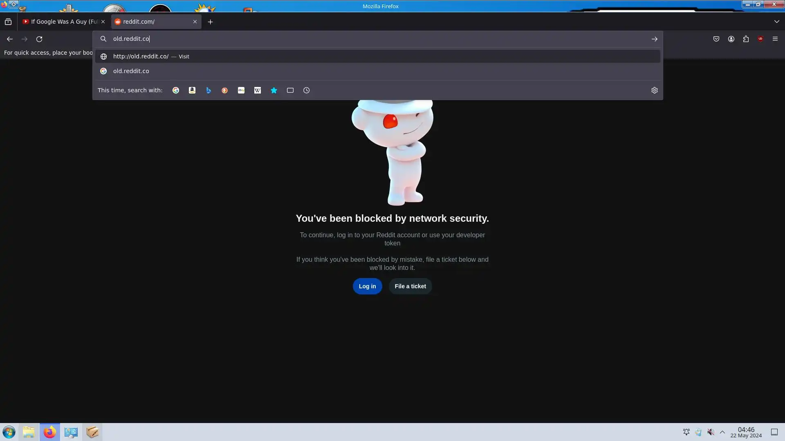This screenshot has height=441, width=785.
Task: Open a new tab
Action: (210, 22)
